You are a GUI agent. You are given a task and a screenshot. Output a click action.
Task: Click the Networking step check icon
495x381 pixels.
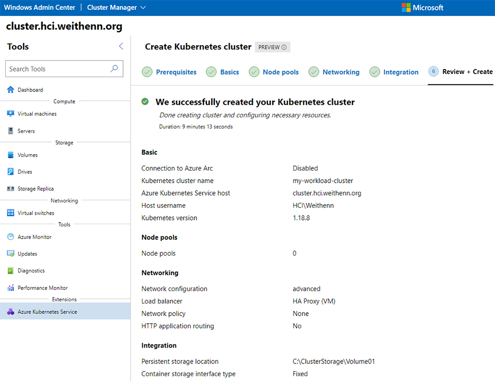coord(314,72)
